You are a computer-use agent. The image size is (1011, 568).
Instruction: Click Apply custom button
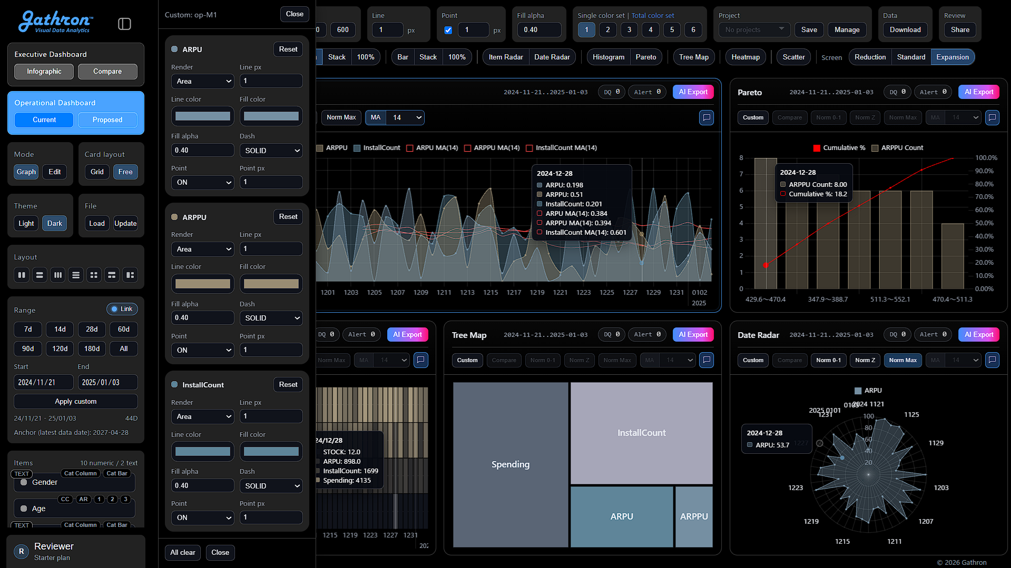click(76, 401)
